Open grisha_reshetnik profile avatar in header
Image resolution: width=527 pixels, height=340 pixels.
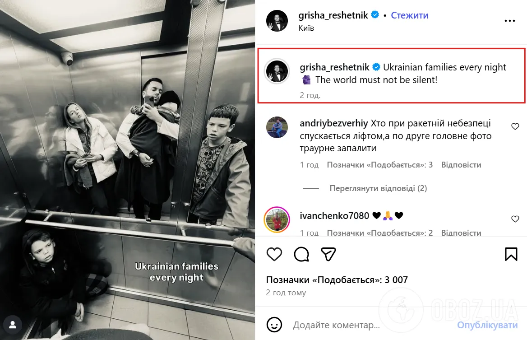pos(277,21)
